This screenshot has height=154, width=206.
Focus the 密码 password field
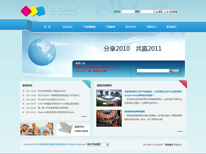[147, 12]
